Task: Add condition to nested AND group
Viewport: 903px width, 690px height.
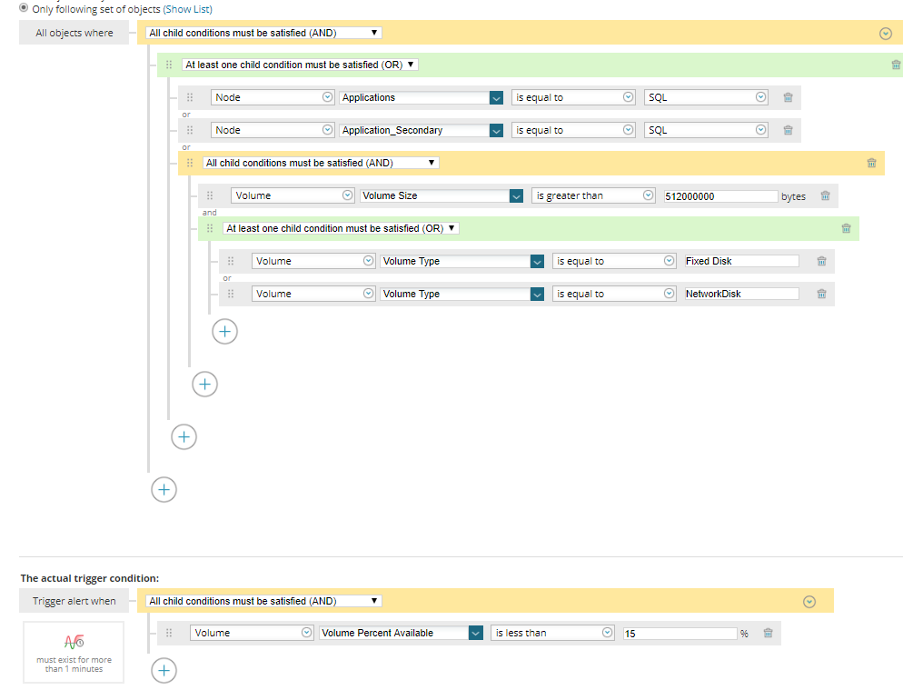Action: (x=204, y=385)
